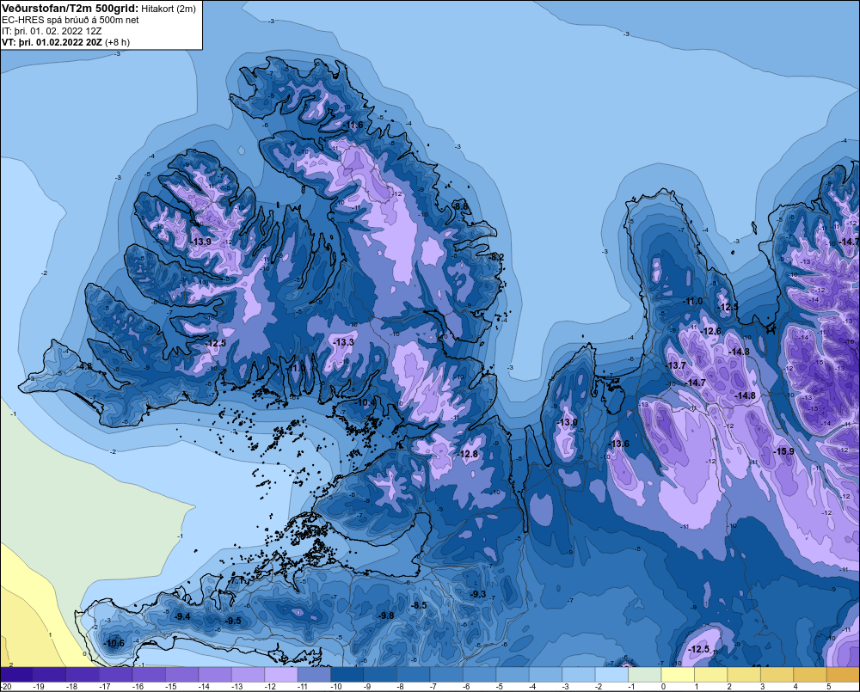Screen dimensions: 860x692
Task: Click the -13.9 temperature value
Action: pos(200,242)
